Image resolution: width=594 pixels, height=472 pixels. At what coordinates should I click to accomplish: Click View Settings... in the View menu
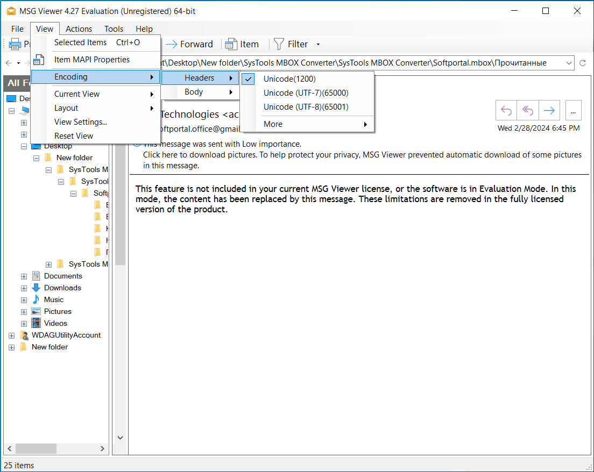point(81,122)
